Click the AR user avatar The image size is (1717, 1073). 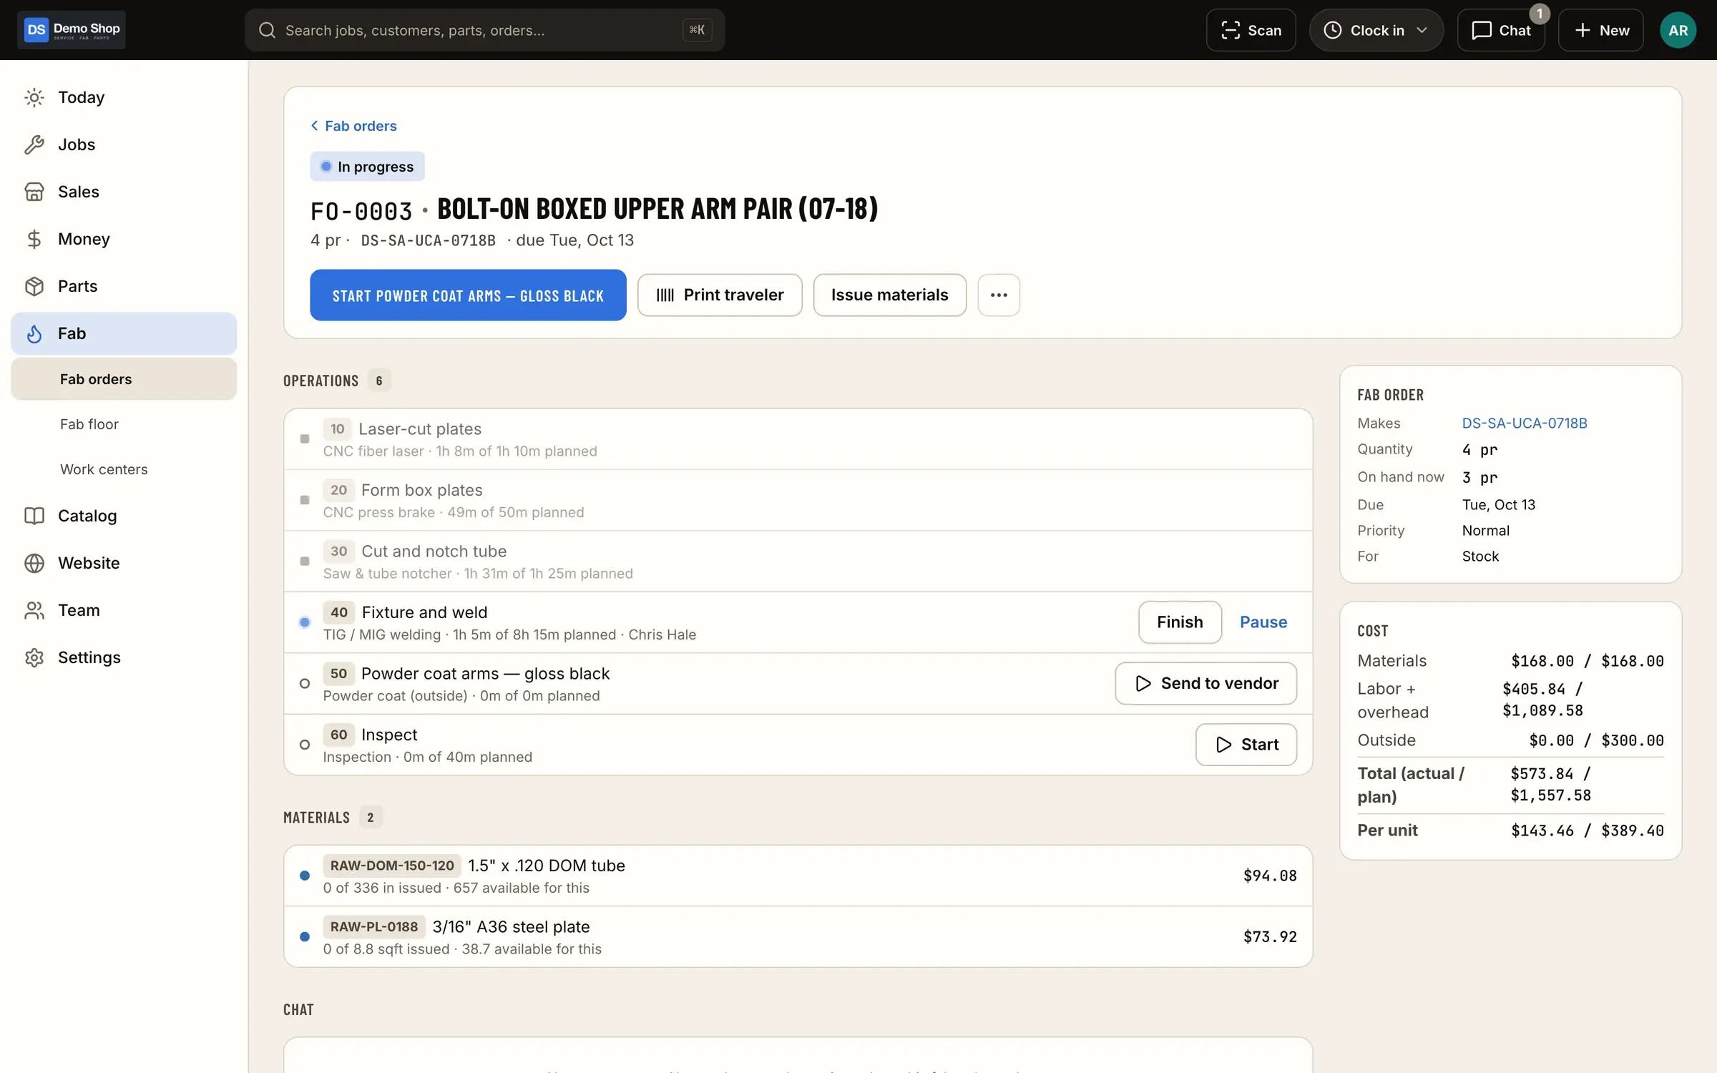1678,30
